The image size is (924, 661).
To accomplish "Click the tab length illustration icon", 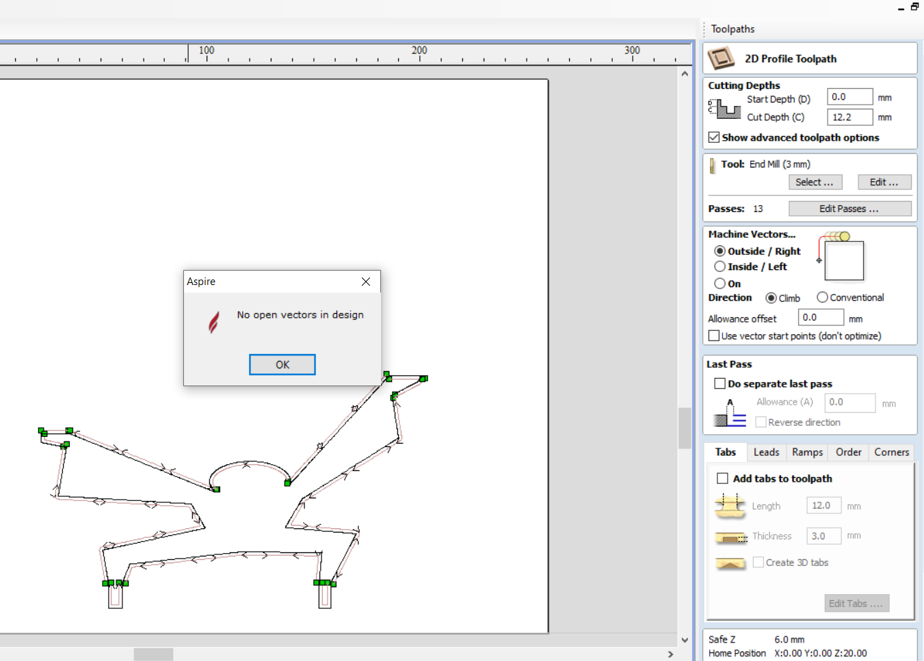I will coord(730,507).
